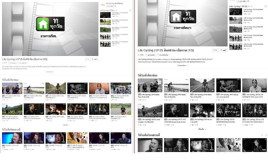Open share options in the right grayscale pane
Viewport: 268px width, 167px height.
[224, 50]
